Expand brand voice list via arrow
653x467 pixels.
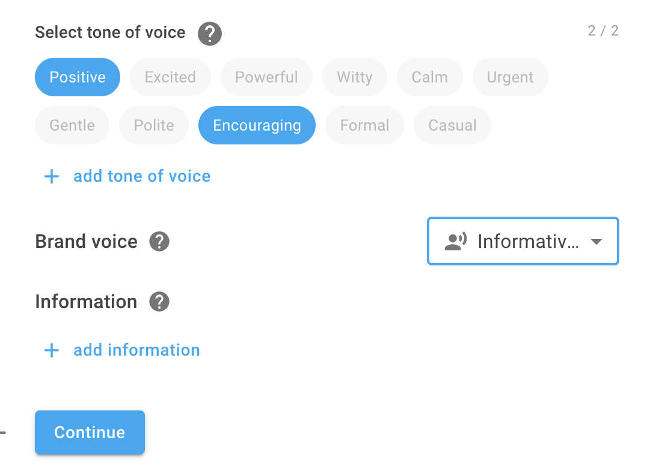tap(596, 242)
